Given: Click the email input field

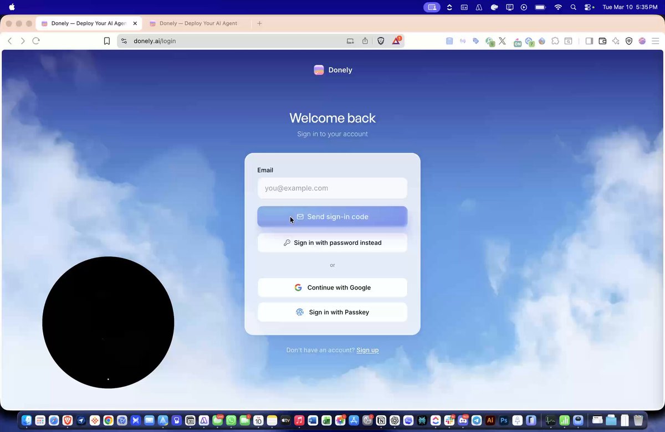Looking at the screenshot, I should [332, 188].
